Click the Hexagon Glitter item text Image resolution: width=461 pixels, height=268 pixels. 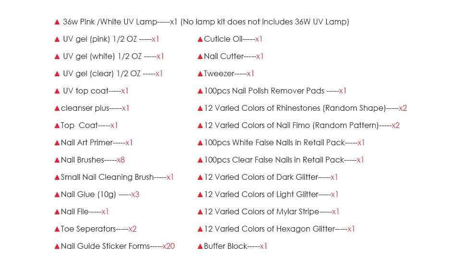269,229
